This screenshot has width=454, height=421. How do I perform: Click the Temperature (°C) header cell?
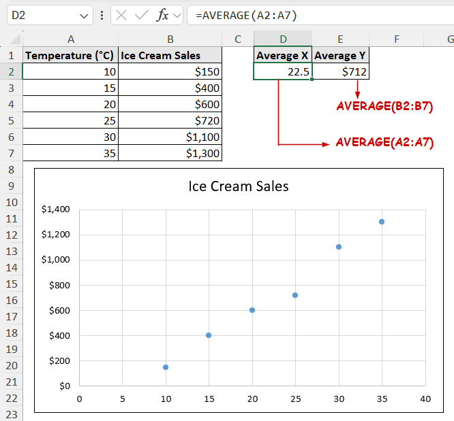point(71,55)
